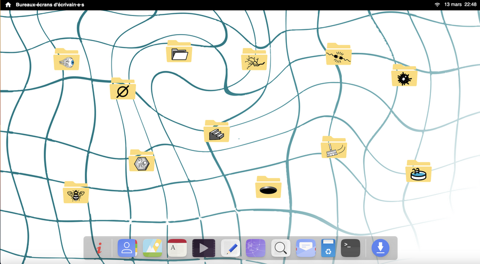Launch the Contacts app from the dock
Viewport: 480px width, 264px height.
pyautogui.click(x=127, y=248)
